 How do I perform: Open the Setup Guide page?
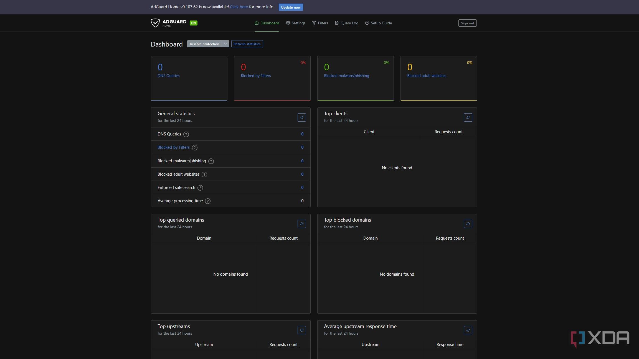[378, 23]
